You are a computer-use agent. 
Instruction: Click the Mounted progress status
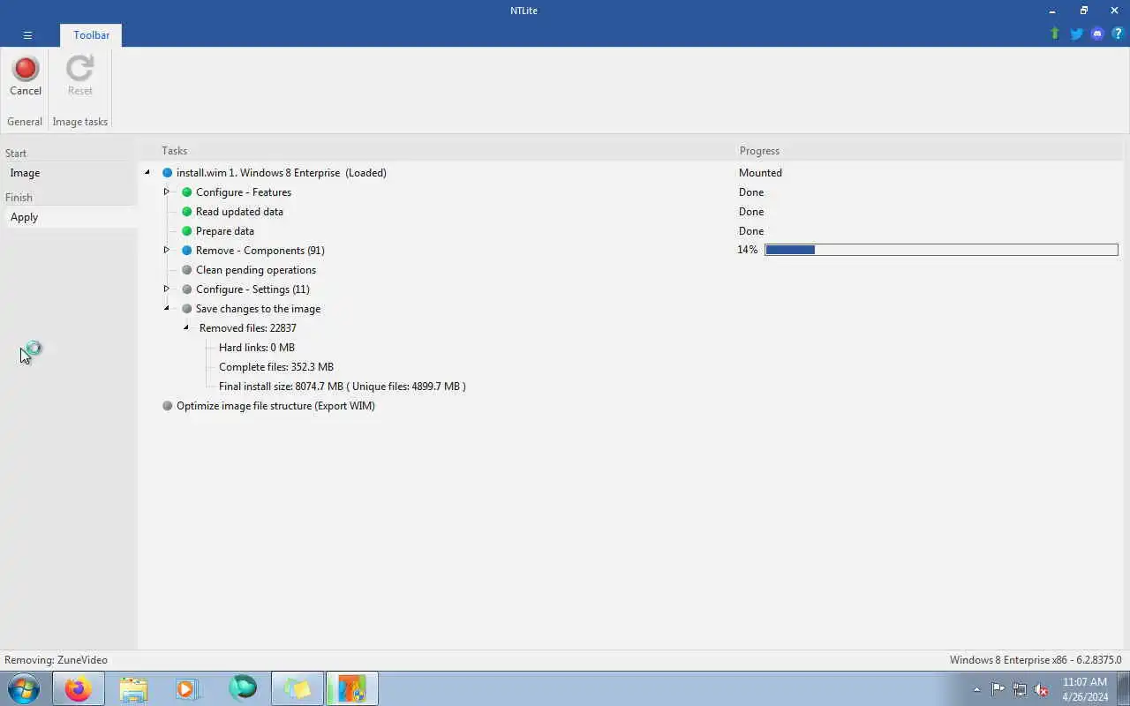tap(760, 173)
